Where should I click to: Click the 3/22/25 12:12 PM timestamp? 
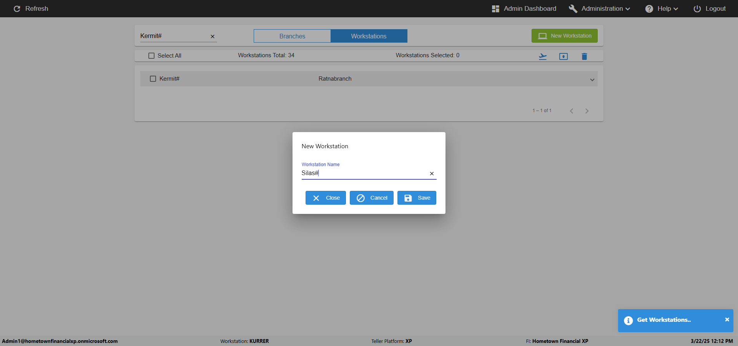coord(711,341)
